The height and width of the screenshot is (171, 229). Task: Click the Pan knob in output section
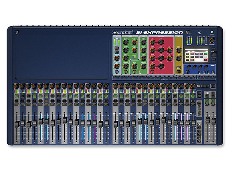[x=179, y=59]
